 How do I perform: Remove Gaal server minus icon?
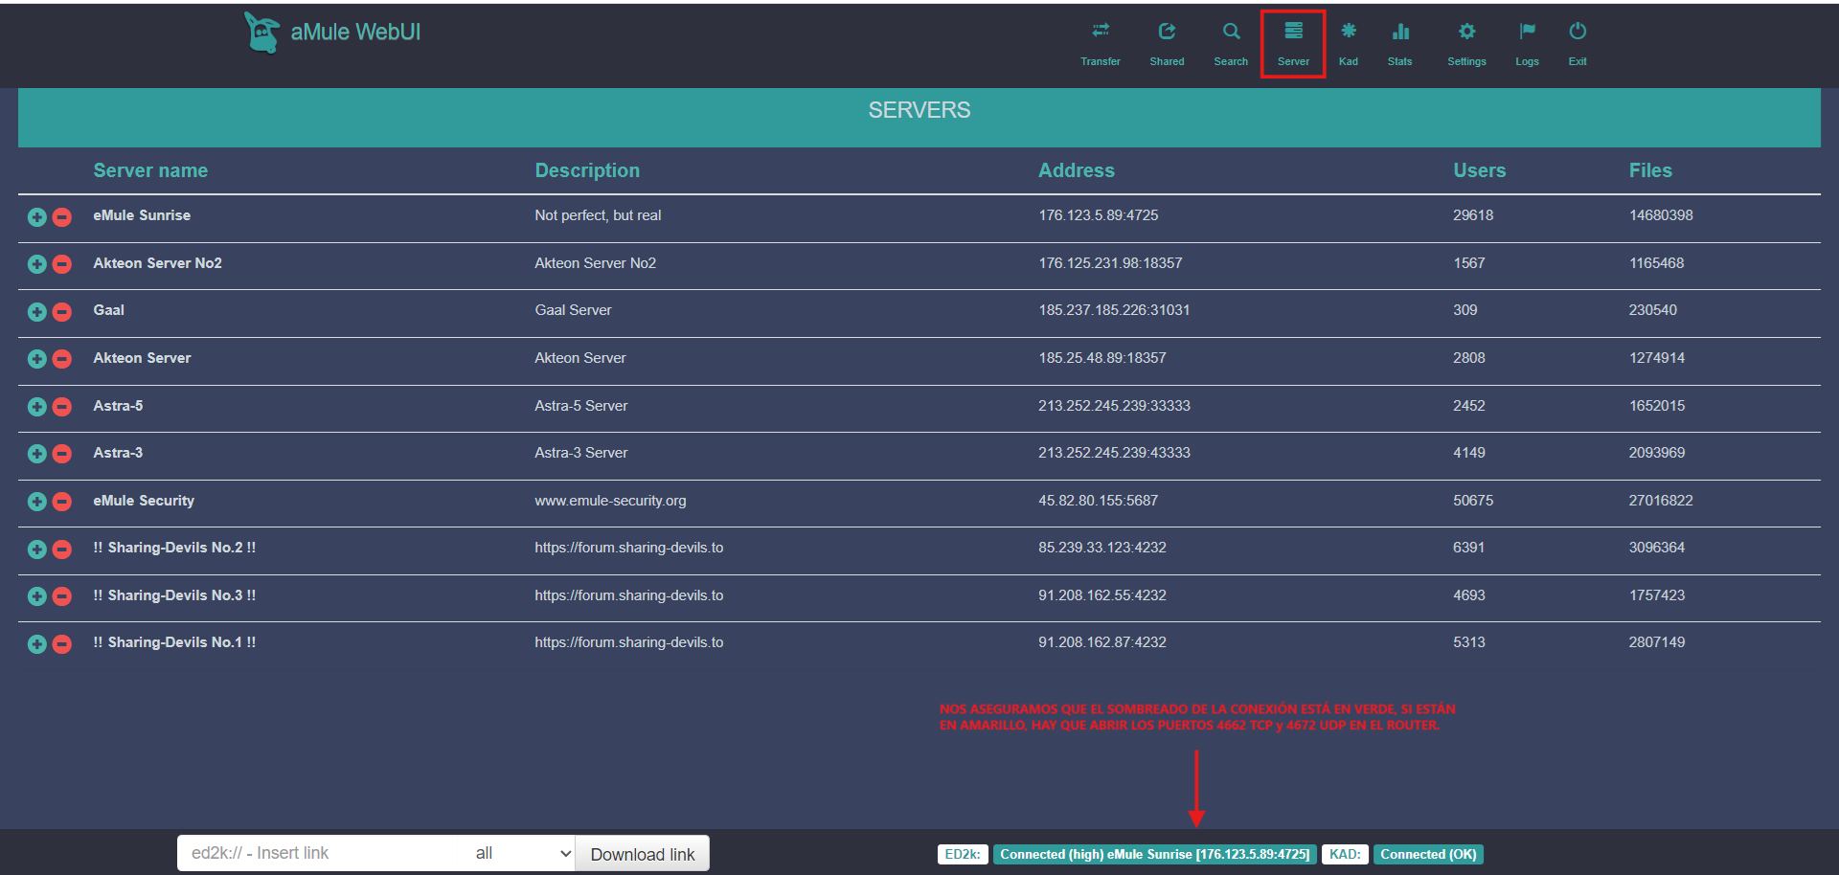62,312
